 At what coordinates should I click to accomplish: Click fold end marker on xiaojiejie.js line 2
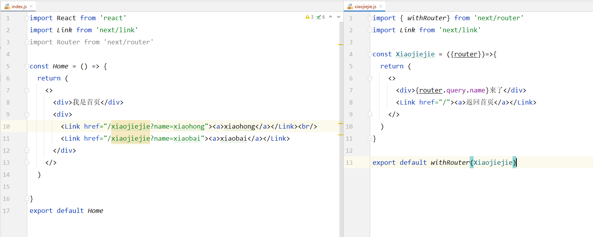tap(370, 30)
